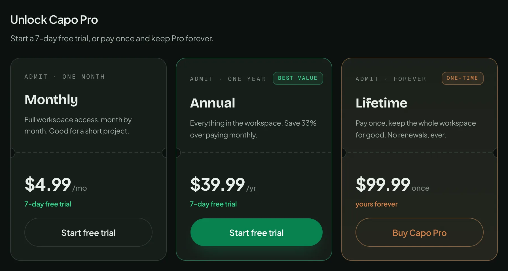Click the ADMIT · FOREVER label
This screenshot has height=271, width=508.
coord(391,79)
